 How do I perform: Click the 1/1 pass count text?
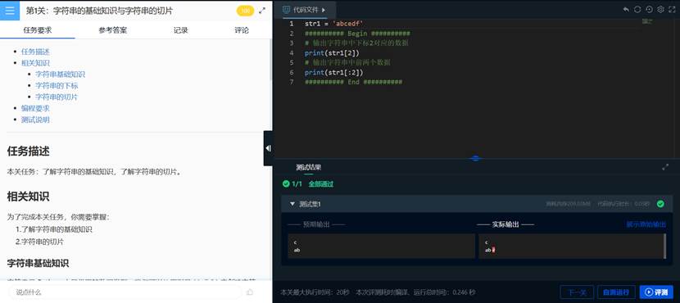pos(297,183)
